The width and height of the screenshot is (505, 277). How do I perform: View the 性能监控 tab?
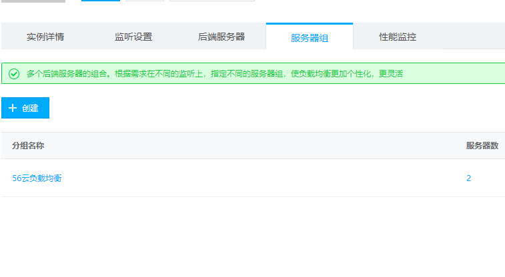(398, 37)
